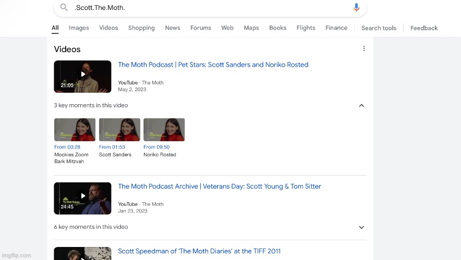This screenshot has width=461, height=260.
Task: Click the 6 key moments in this video text
Action: [x=91, y=227]
